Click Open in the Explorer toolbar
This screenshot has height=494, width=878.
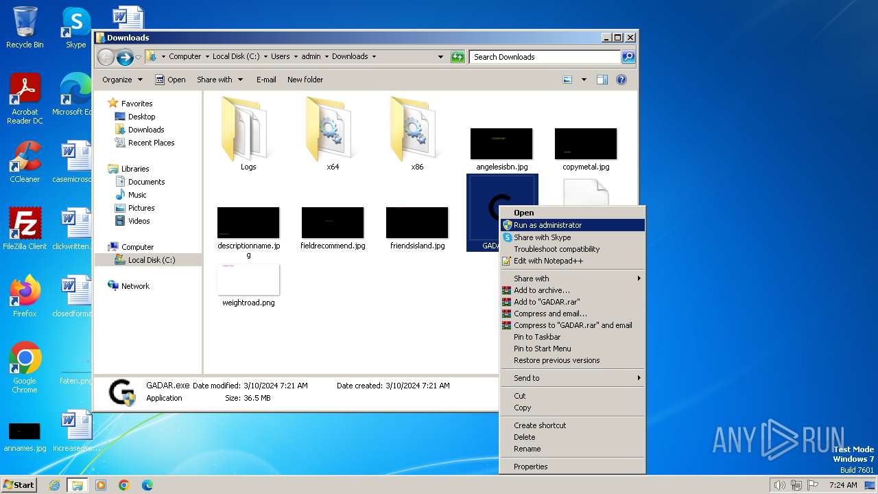pos(170,80)
